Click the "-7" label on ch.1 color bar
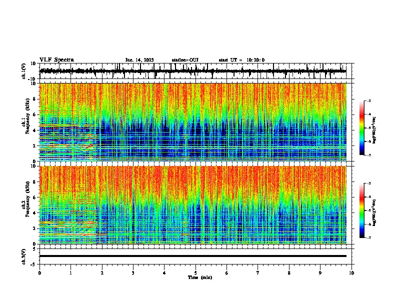396x306 pixels. [368, 155]
